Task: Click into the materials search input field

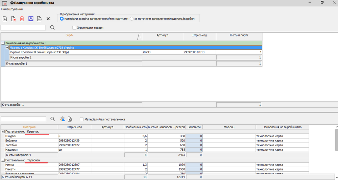Action: coord(23,119)
